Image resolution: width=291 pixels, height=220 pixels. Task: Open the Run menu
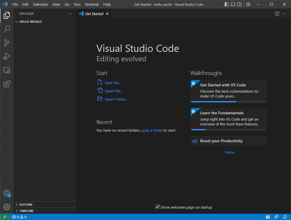[77, 4]
